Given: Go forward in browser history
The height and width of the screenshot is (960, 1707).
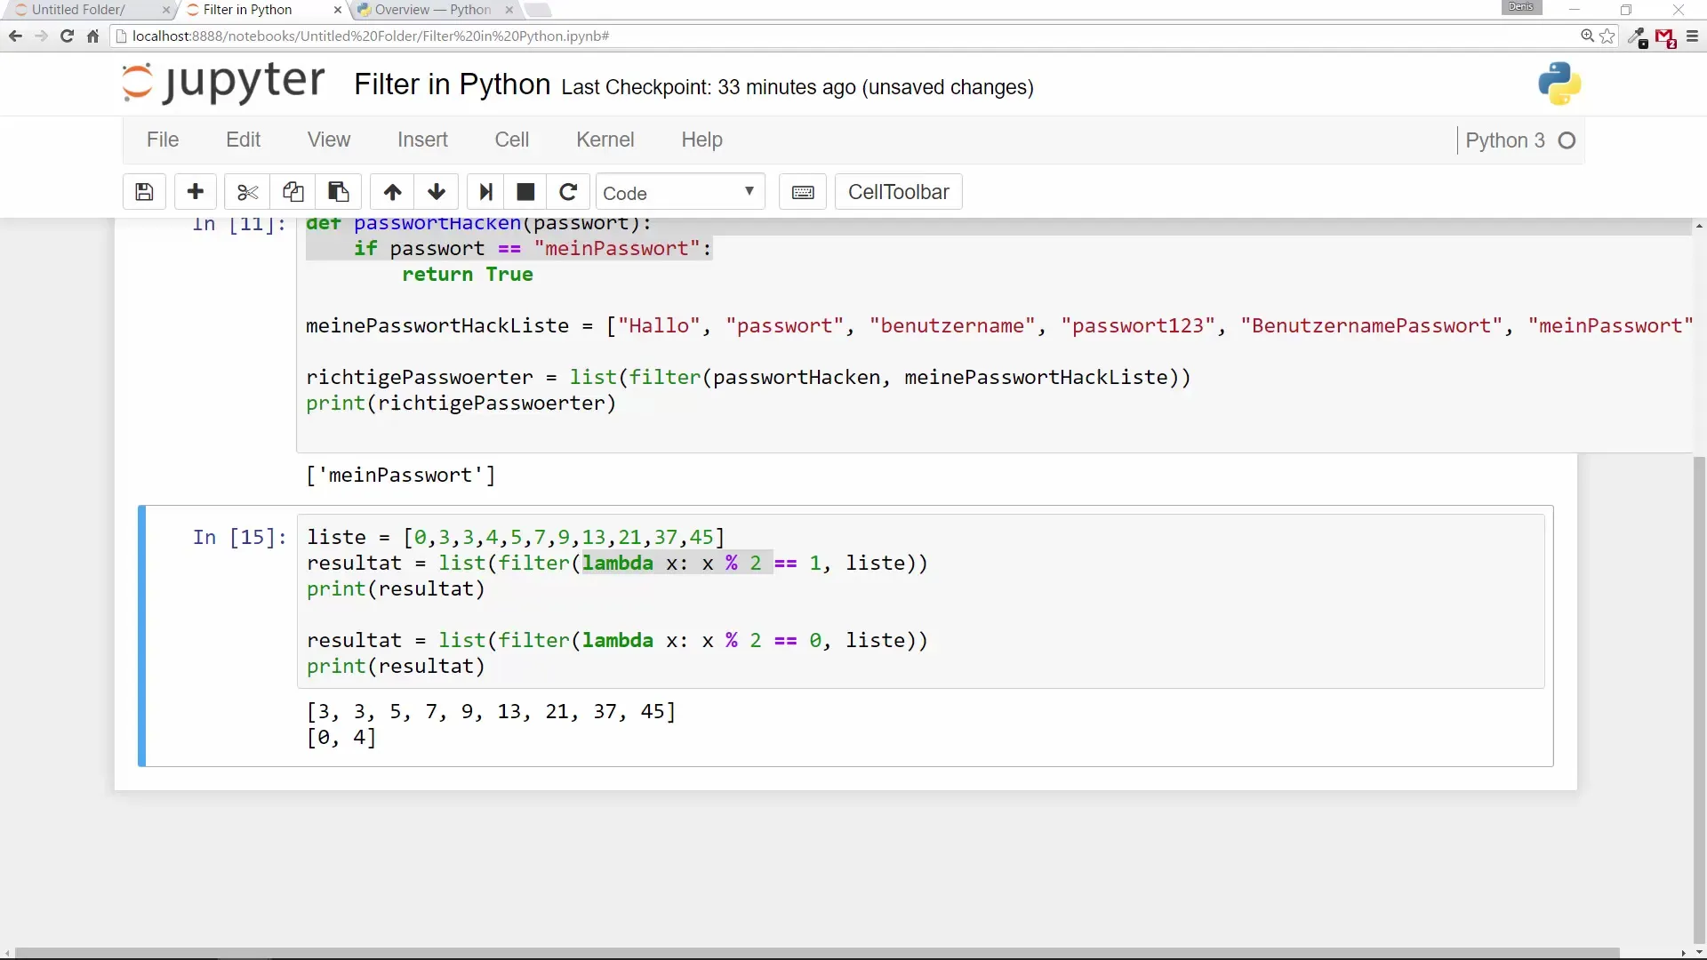Looking at the screenshot, I should point(41,36).
